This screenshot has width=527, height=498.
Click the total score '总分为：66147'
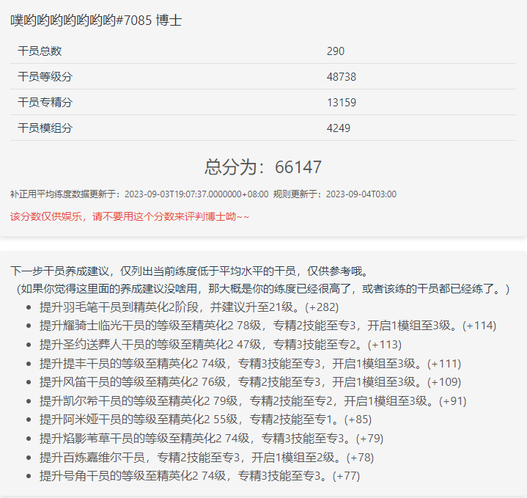pos(263,166)
